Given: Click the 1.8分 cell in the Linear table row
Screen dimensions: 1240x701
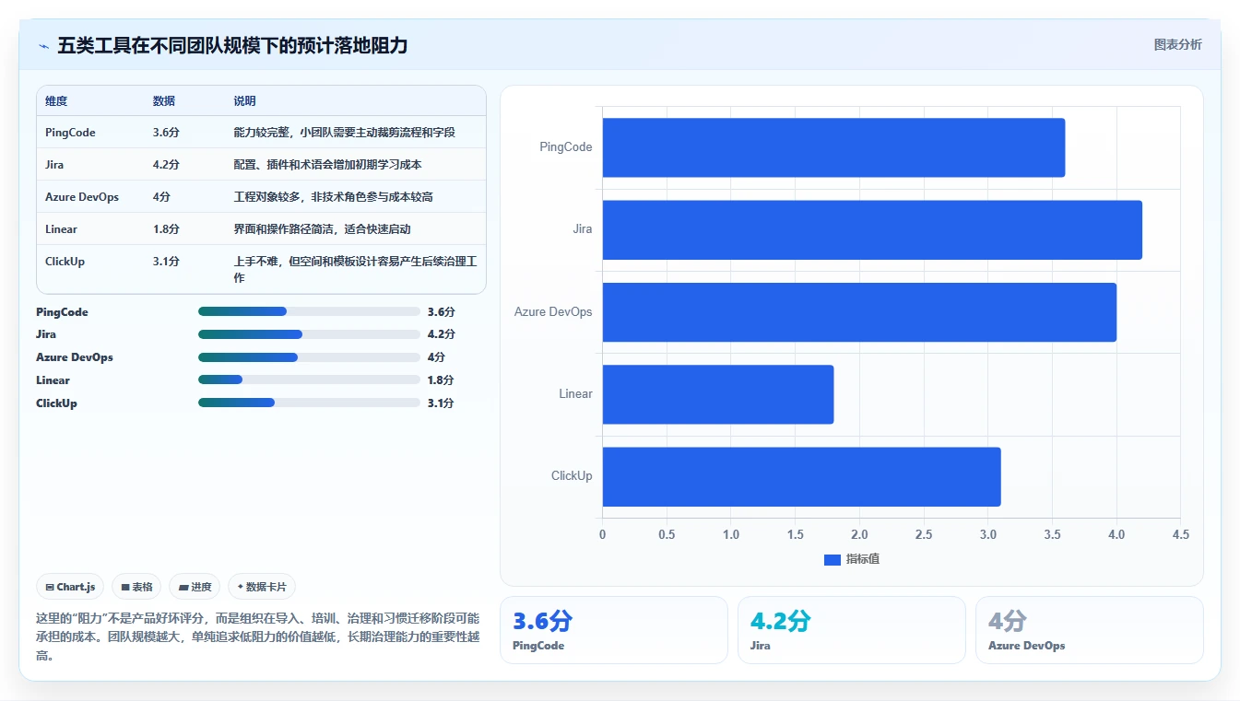Looking at the screenshot, I should tap(166, 229).
